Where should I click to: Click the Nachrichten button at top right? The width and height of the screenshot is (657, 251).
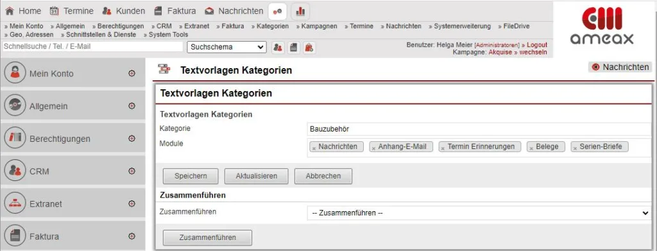[x=620, y=67]
